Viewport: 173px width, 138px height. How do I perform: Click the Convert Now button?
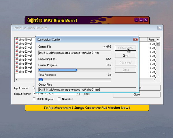tap(125, 48)
